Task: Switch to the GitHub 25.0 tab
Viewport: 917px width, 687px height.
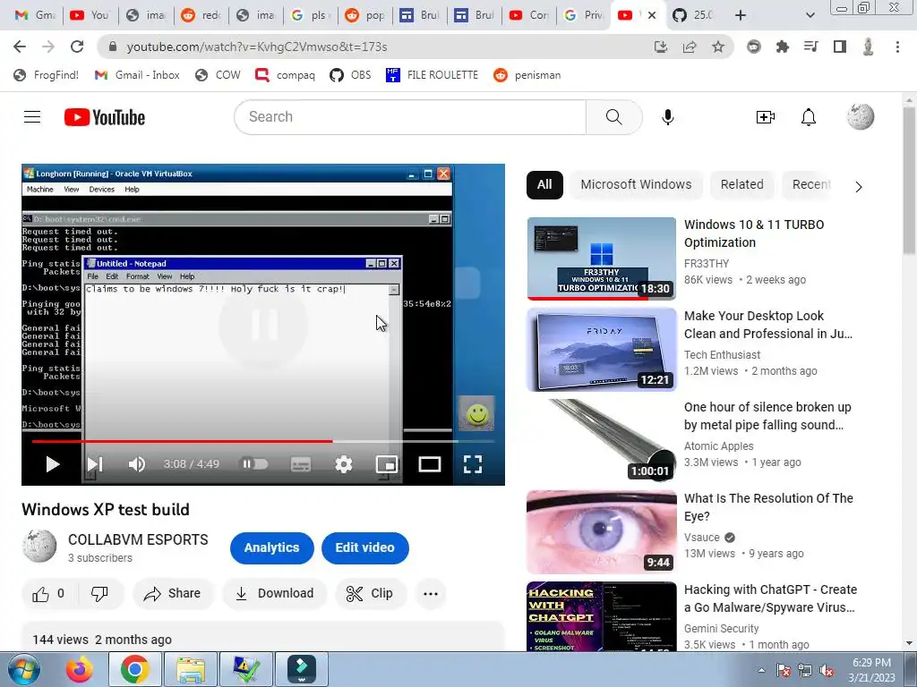Action: [694, 15]
